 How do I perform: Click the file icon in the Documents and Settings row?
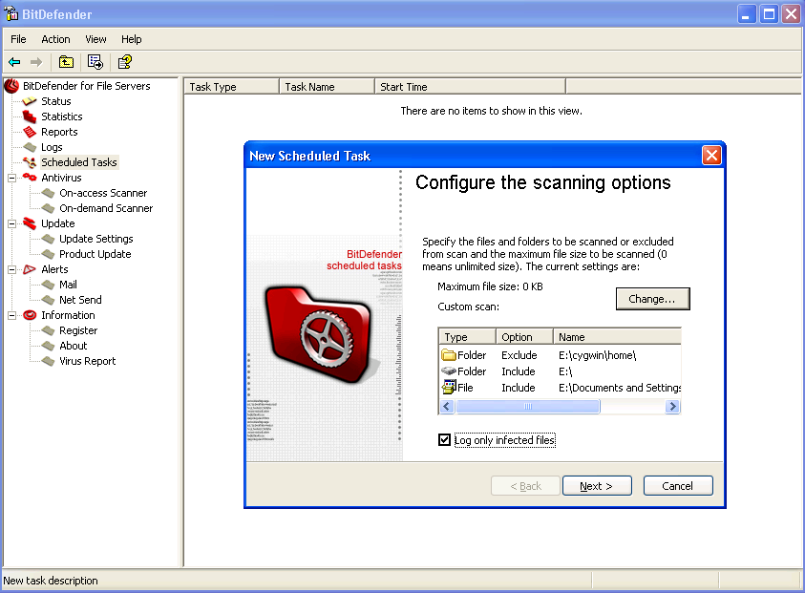pyautogui.click(x=449, y=387)
